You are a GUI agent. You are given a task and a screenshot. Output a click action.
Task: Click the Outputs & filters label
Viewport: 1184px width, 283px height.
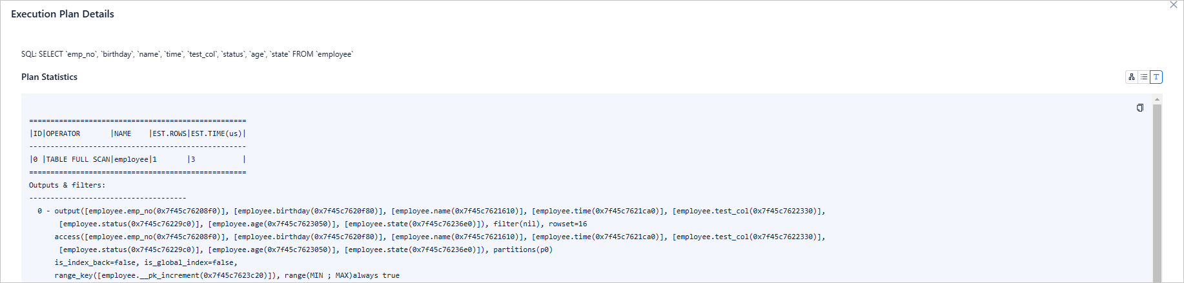click(67, 185)
